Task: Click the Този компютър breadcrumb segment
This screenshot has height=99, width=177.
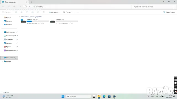Action: pyautogui.click(x=38, y=7)
